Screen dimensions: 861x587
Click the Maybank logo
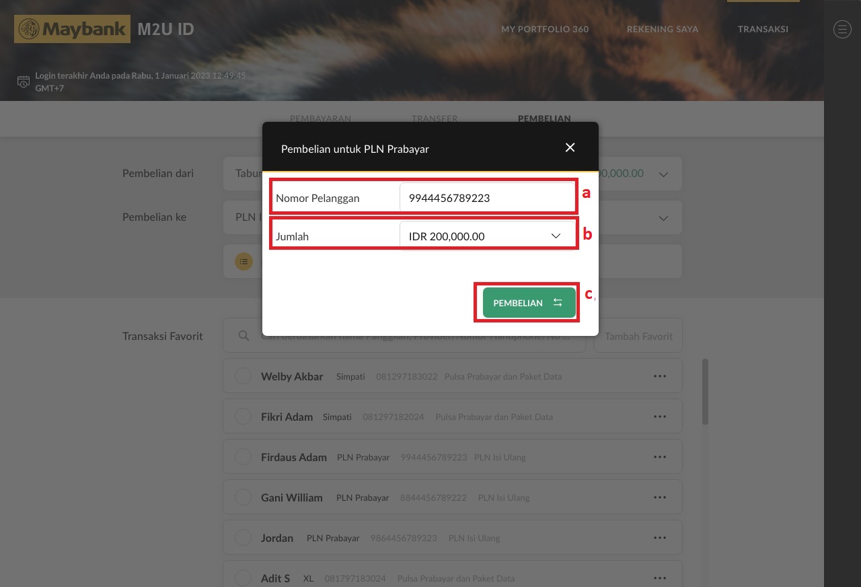(x=72, y=29)
